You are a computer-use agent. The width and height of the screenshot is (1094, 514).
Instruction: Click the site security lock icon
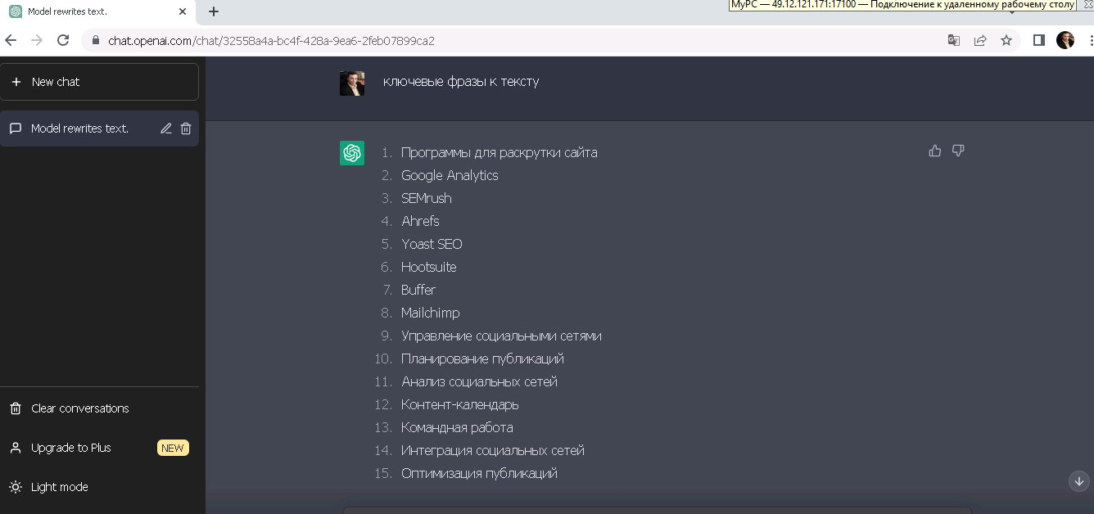coord(96,39)
